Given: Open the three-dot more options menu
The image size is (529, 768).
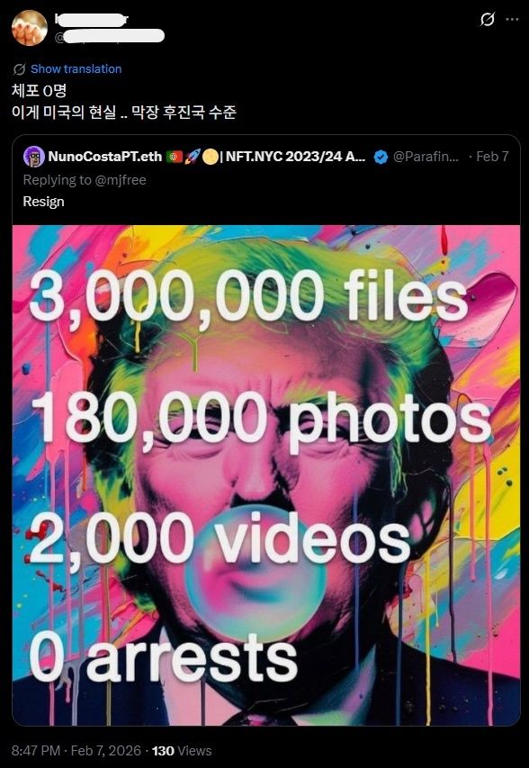Looking at the screenshot, I should pos(512,20).
